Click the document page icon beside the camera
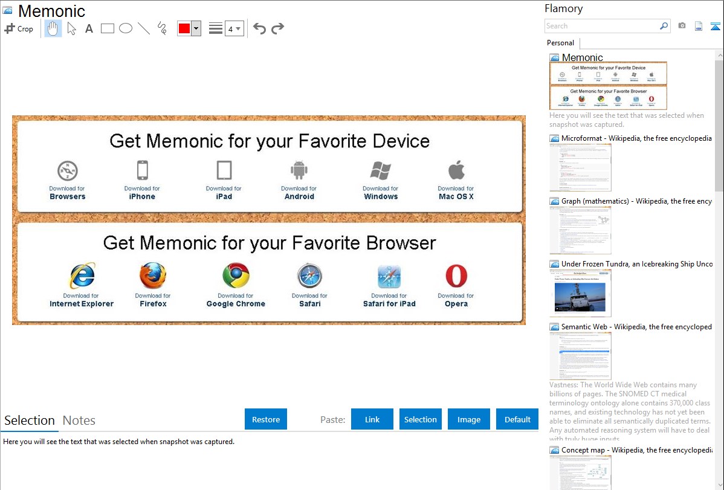Screen dimensions: 724x490 699,26
